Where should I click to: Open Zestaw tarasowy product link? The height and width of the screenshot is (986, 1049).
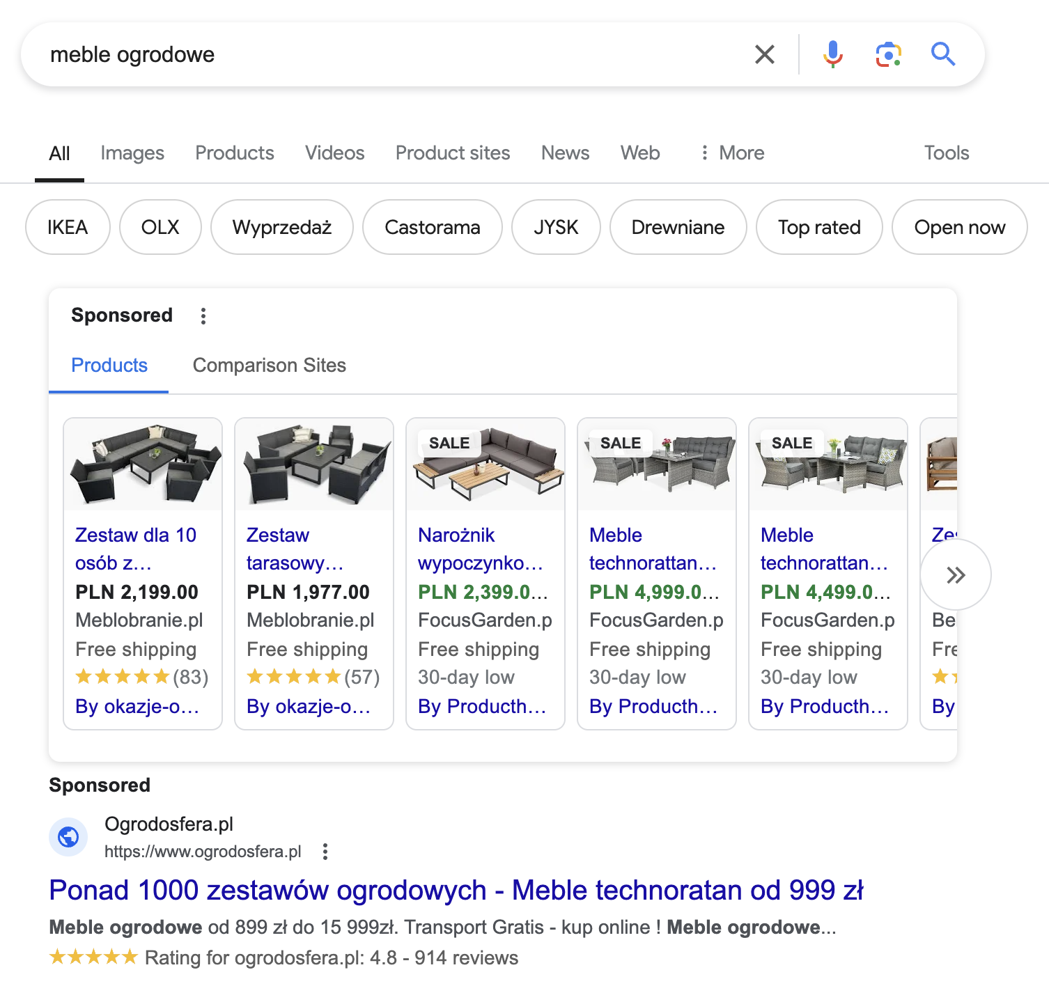(x=295, y=549)
